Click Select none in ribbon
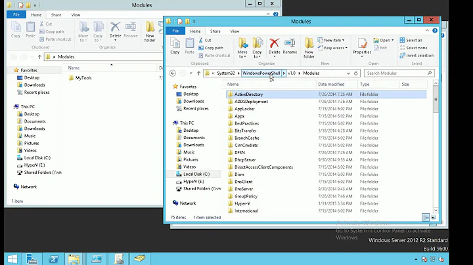Image resolution: width=473 pixels, height=265 pixels. pyautogui.click(x=413, y=48)
